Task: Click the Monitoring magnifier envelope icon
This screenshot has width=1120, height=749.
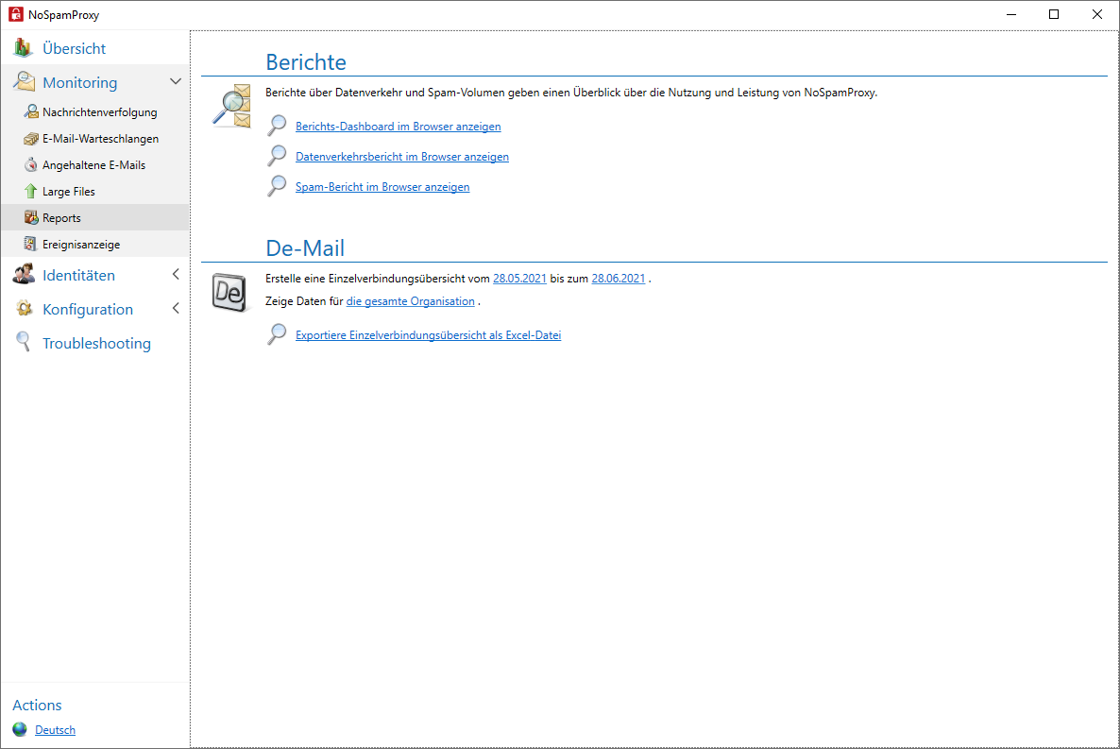Action: coord(24,81)
